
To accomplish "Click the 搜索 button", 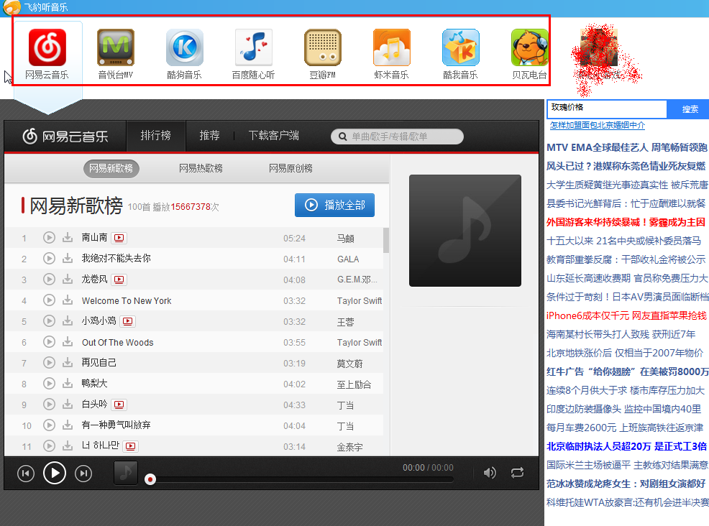I will click(x=690, y=109).
